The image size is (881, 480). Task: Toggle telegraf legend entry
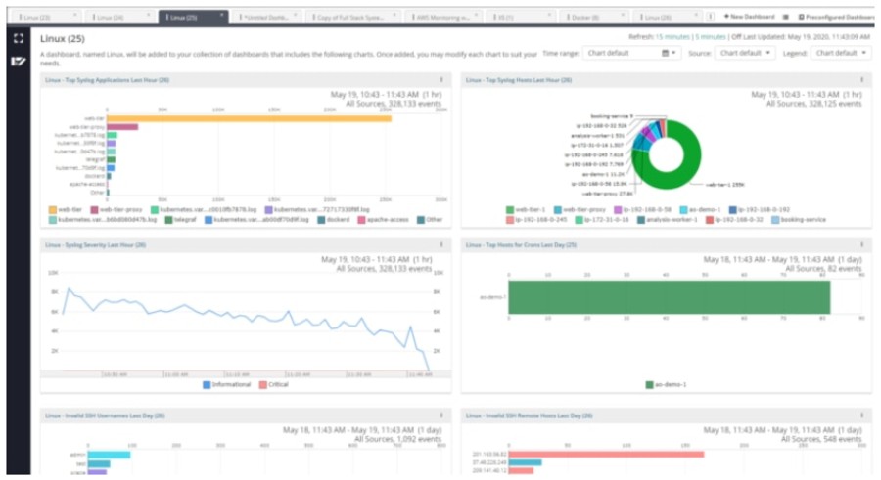coord(180,220)
